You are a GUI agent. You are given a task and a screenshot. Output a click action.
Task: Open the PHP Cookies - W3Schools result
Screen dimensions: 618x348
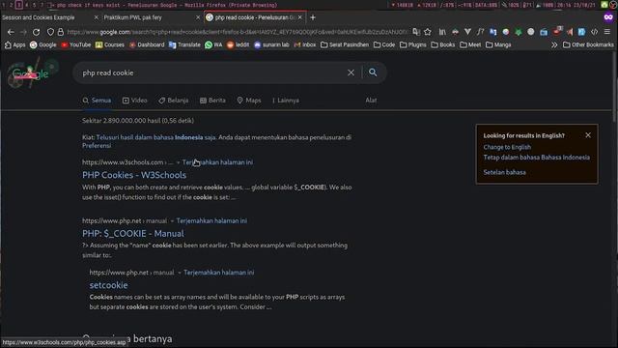point(134,175)
